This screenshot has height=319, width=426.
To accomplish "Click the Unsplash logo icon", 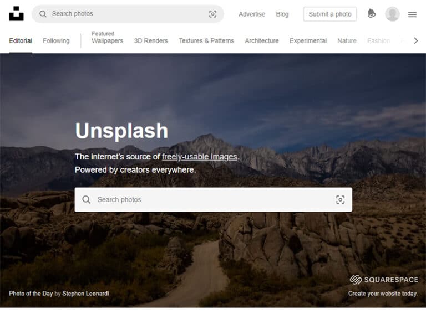I will tap(16, 14).
